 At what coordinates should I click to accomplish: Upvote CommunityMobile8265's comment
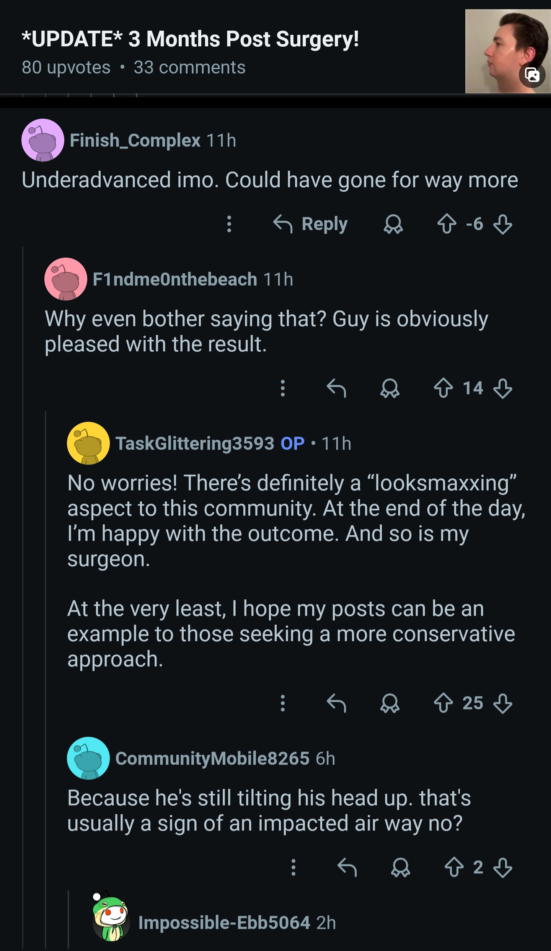coord(454,867)
